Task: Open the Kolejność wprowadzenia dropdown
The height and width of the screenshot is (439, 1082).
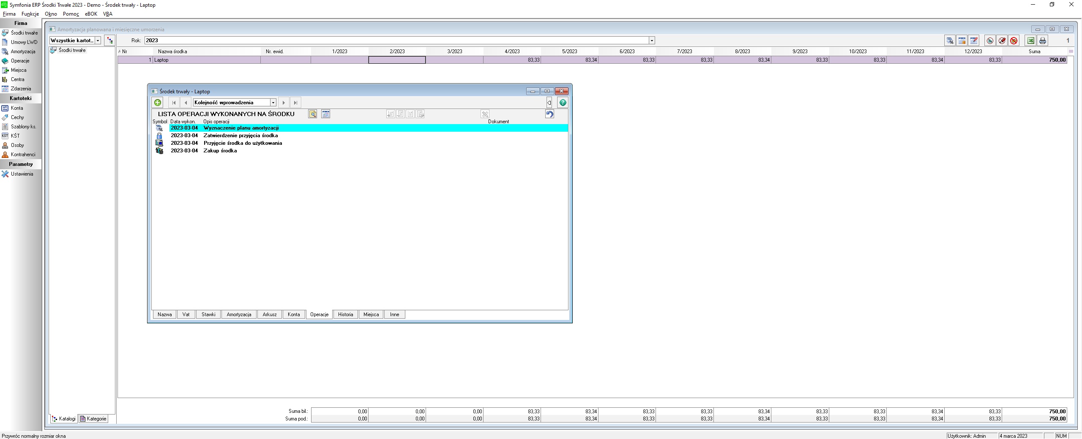Action: point(273,103)
